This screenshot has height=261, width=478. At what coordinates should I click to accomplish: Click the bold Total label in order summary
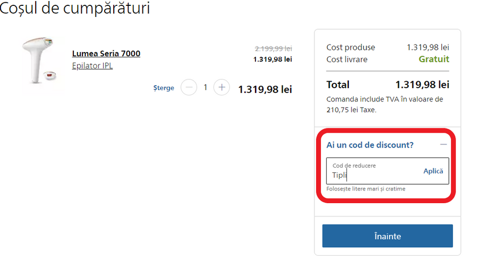[338, 84]
